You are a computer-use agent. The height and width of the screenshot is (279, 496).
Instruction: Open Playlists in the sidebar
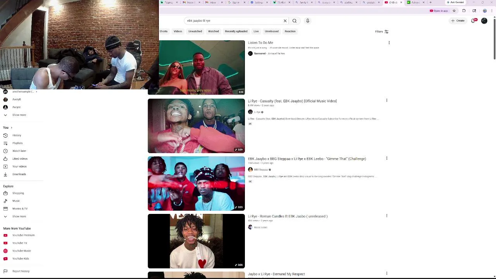17,143
